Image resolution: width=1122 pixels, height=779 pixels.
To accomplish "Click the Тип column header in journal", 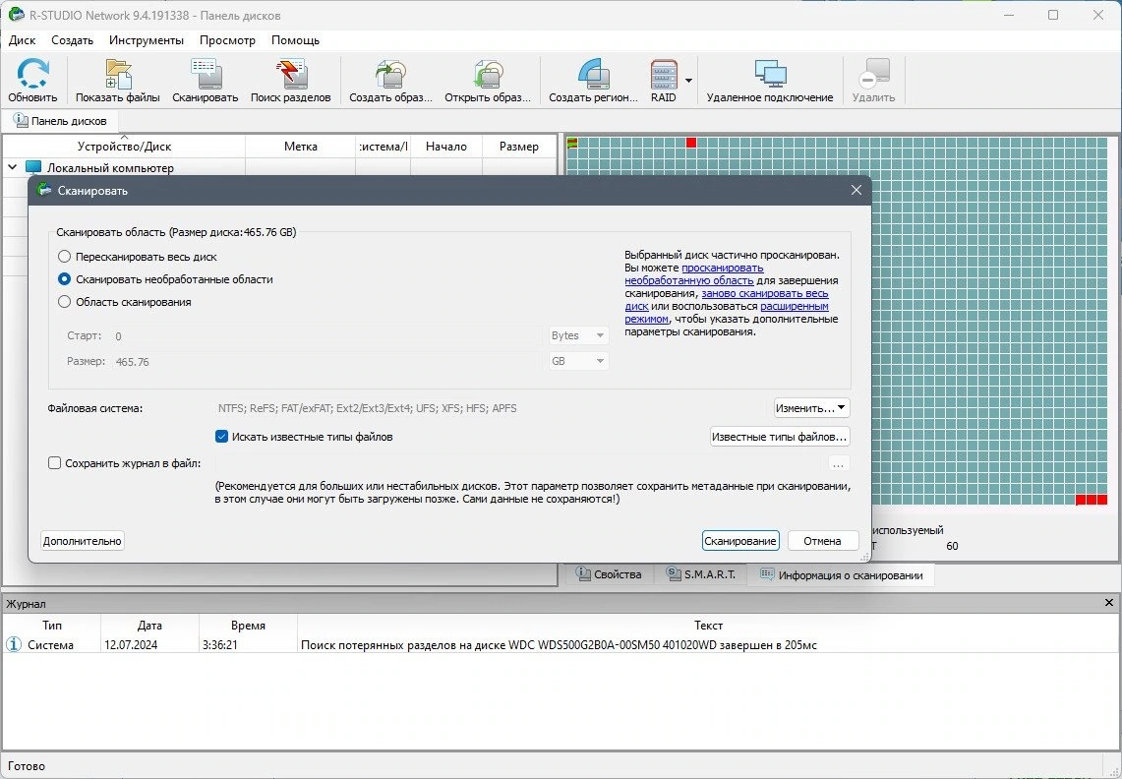I will pyautogui.click(x=51, y=625).
